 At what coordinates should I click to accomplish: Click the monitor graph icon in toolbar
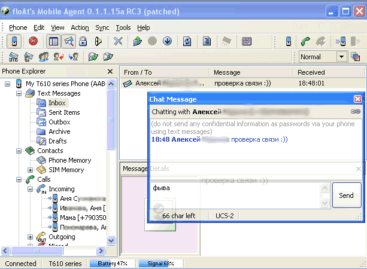click(x=247, y=41)
